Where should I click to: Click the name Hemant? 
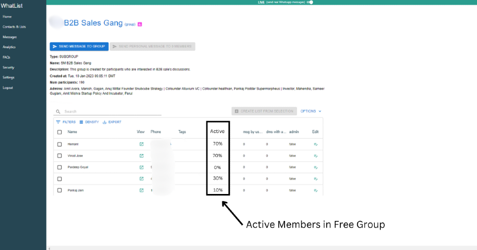[73, 144]
